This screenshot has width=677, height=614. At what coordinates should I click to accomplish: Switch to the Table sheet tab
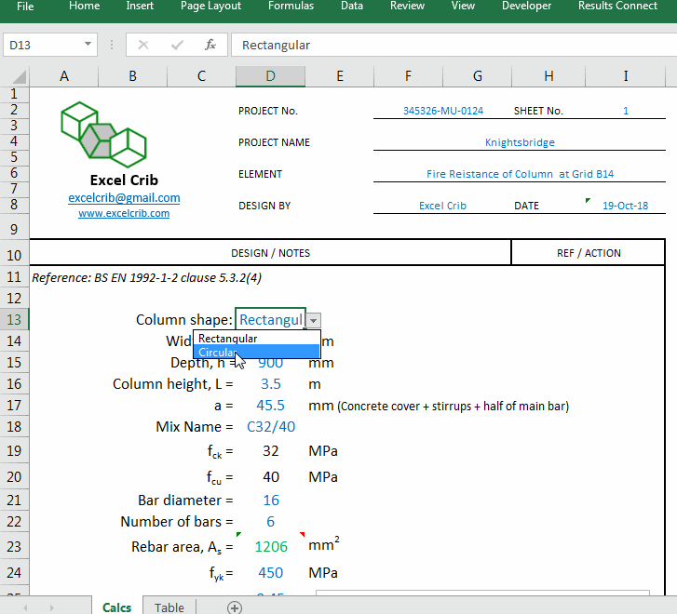click(169, 607)
